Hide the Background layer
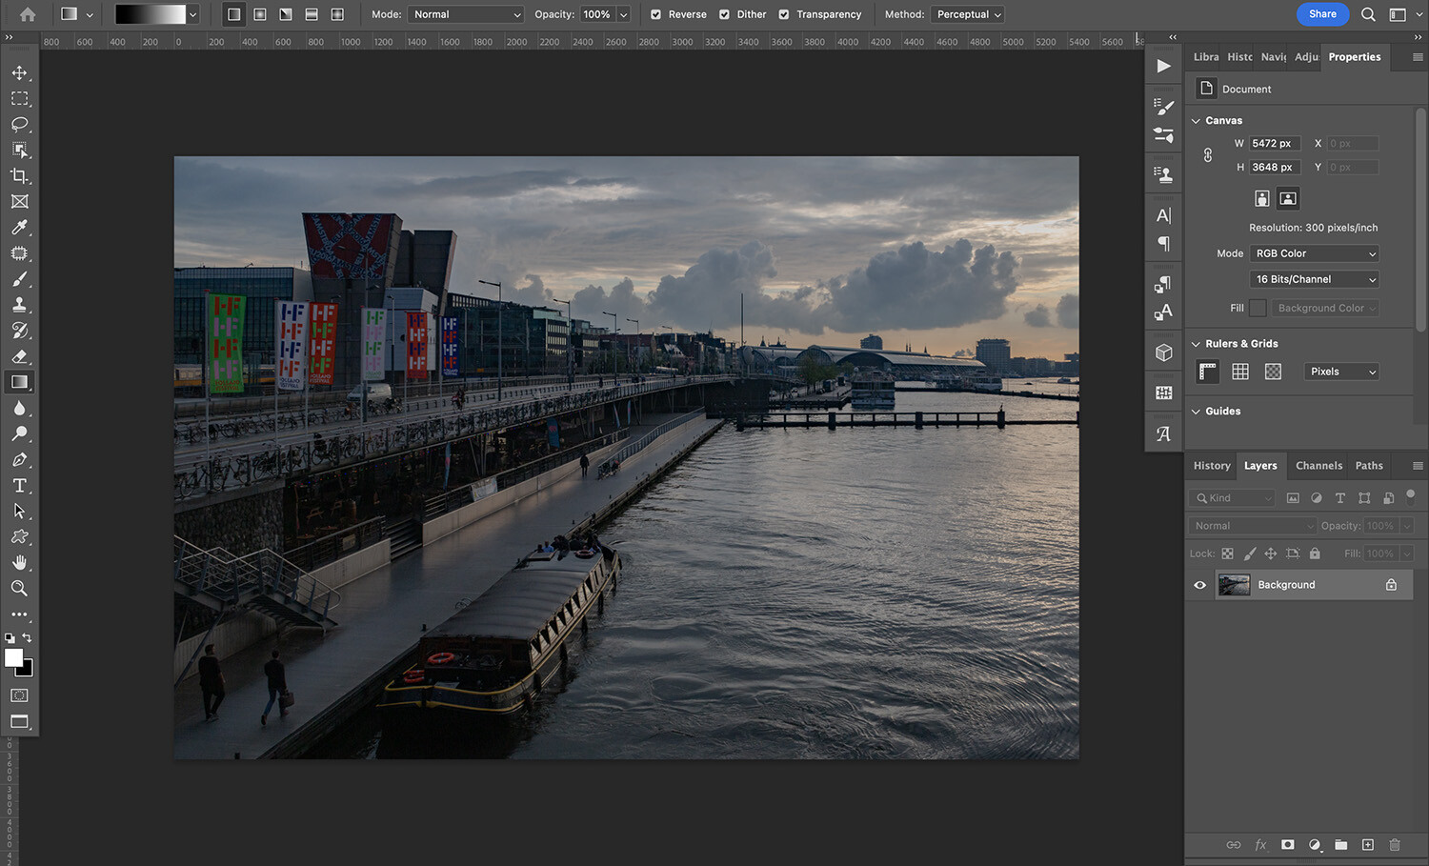 [x=1199, y=584]
